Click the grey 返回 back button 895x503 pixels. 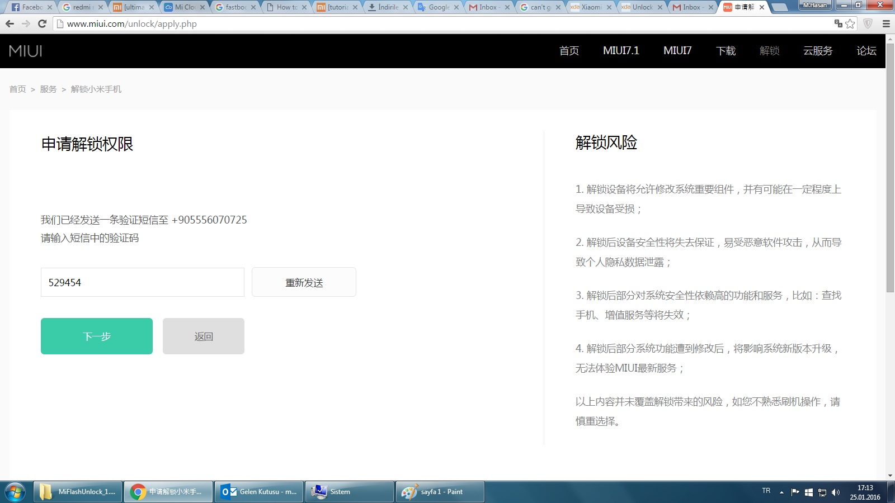204,336
